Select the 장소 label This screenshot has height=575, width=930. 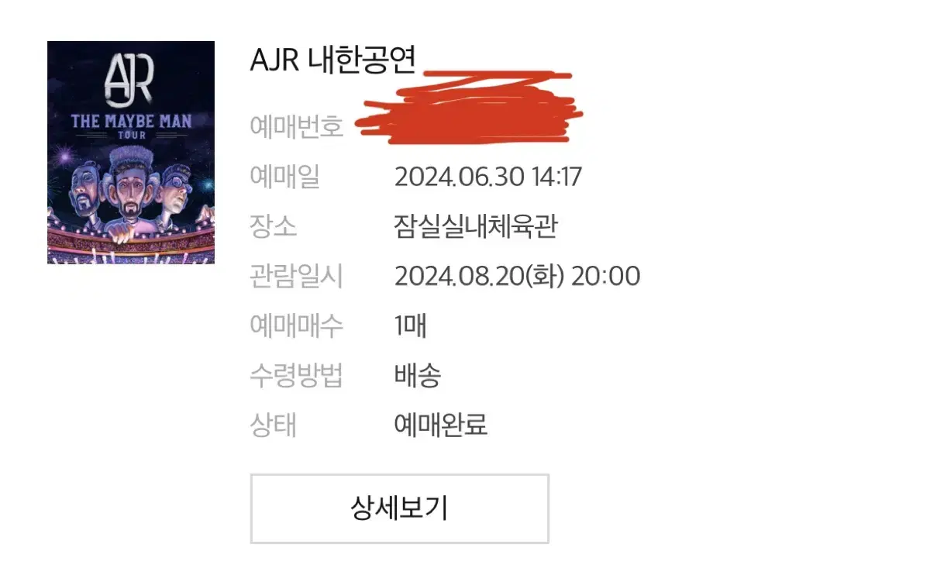pyautogui.click(x=273, y=226)
